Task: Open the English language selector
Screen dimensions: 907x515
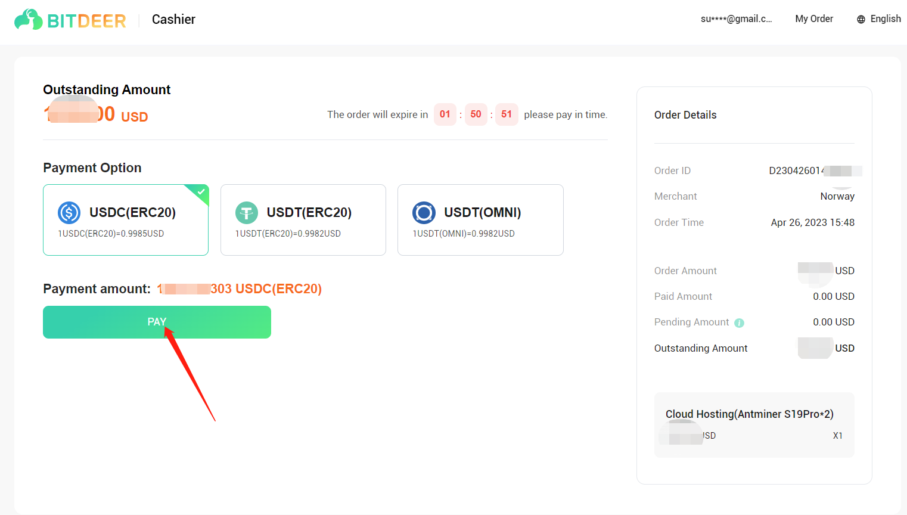Action: tap(879, 19)
